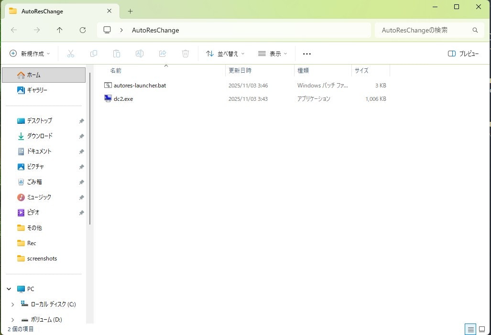The height and width of the screenshot is (335, 491).
Task: Expand ボリューム (D:) node
Action: click(x=12, y=320)
